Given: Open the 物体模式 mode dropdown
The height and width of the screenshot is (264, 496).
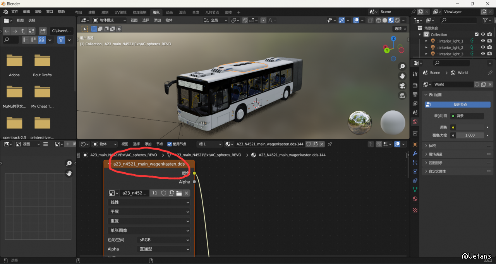Looking at the screenshot, I should tap(110, 20).
